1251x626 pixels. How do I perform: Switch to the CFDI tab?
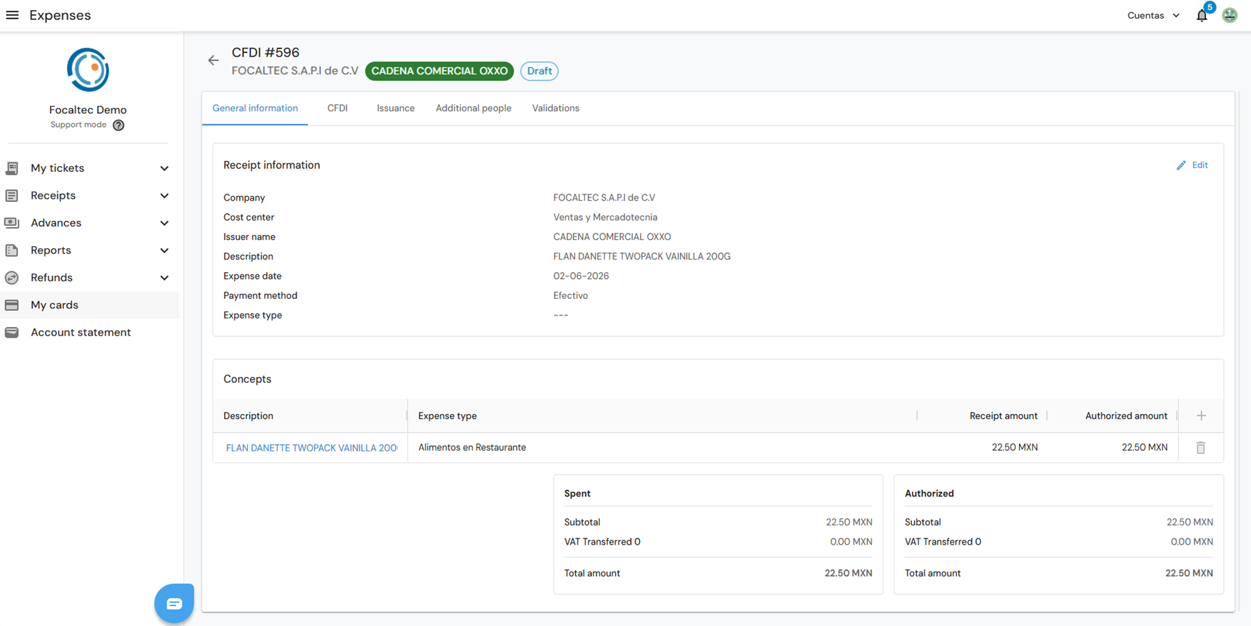(x=337, y=108)
